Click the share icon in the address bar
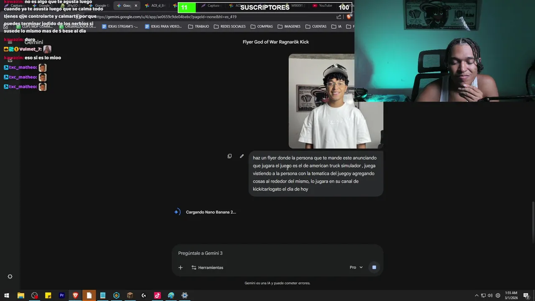Image resolution: width=535 pixels, height=301 pixels. point(339,17)
